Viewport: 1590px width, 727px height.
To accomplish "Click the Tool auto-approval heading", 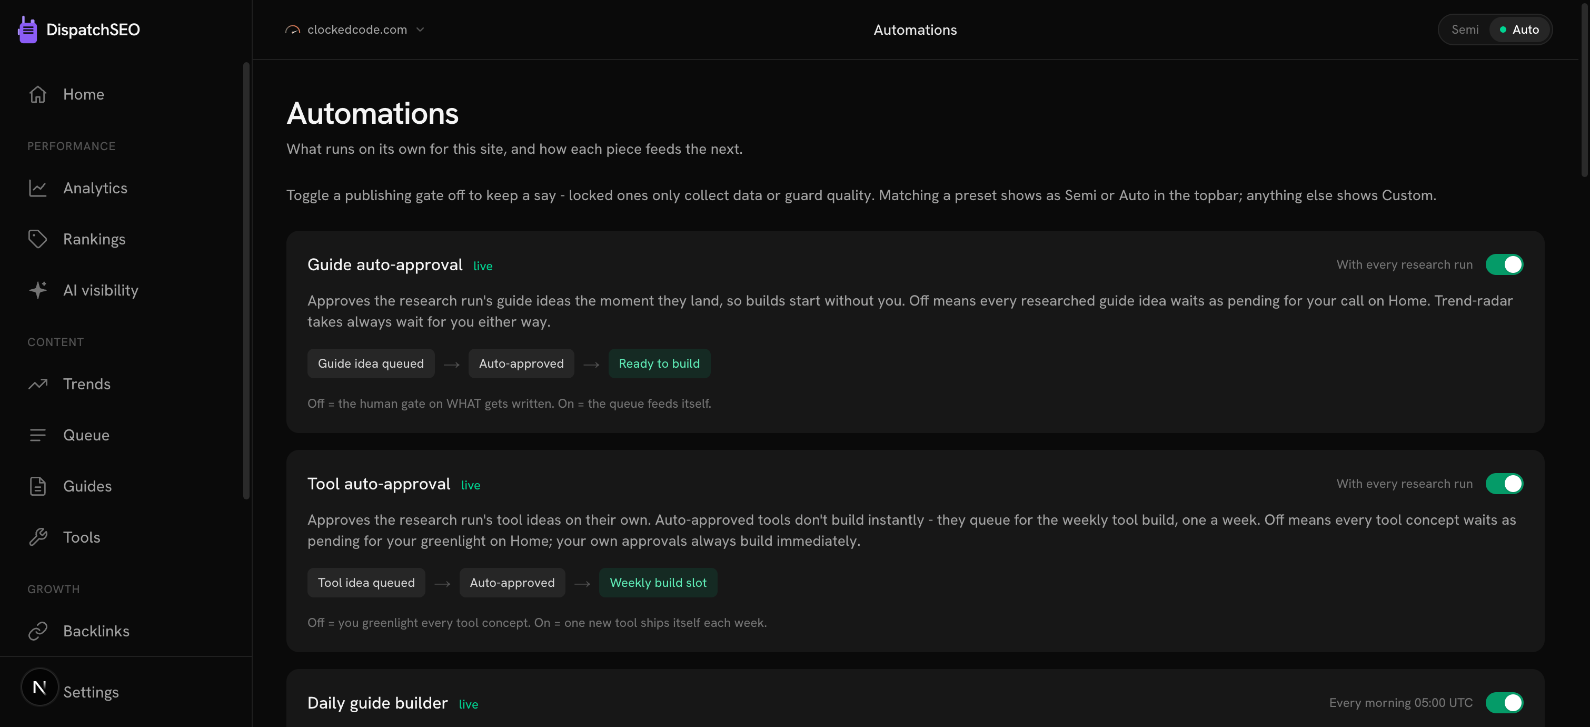I will tap(379, 484).
